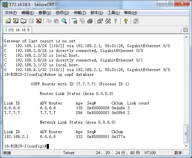Select the 172.16.18.5 session tab
192x158 pixels.
click(17, 30)
